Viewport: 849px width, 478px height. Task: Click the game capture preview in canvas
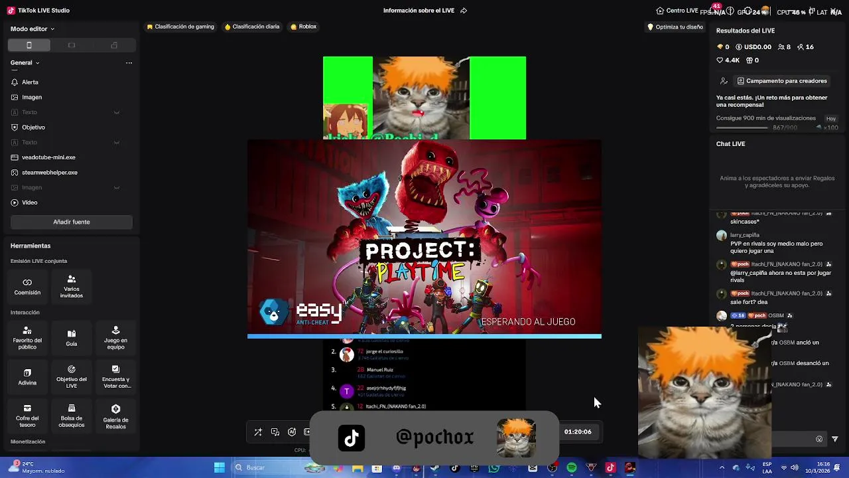point(424,239)
